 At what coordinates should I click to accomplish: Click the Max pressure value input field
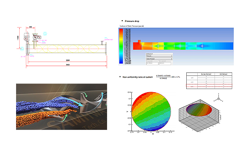click(165, 64)
